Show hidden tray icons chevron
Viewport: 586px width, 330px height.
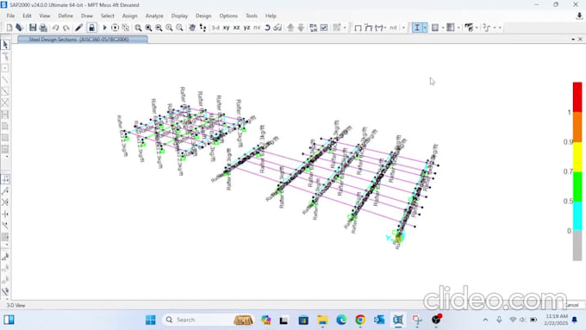click(x=485, y=320)
